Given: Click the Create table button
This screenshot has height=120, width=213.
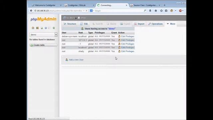Looking at the screenshot, I should (43, 45).
